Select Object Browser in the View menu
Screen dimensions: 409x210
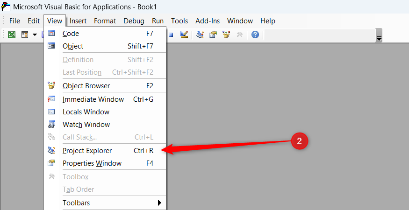click(x=105, y=86)
